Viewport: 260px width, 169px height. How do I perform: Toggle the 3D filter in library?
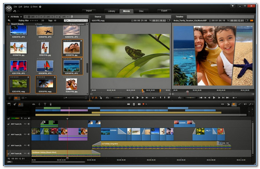pyautogui.click(x=42, y=20)
